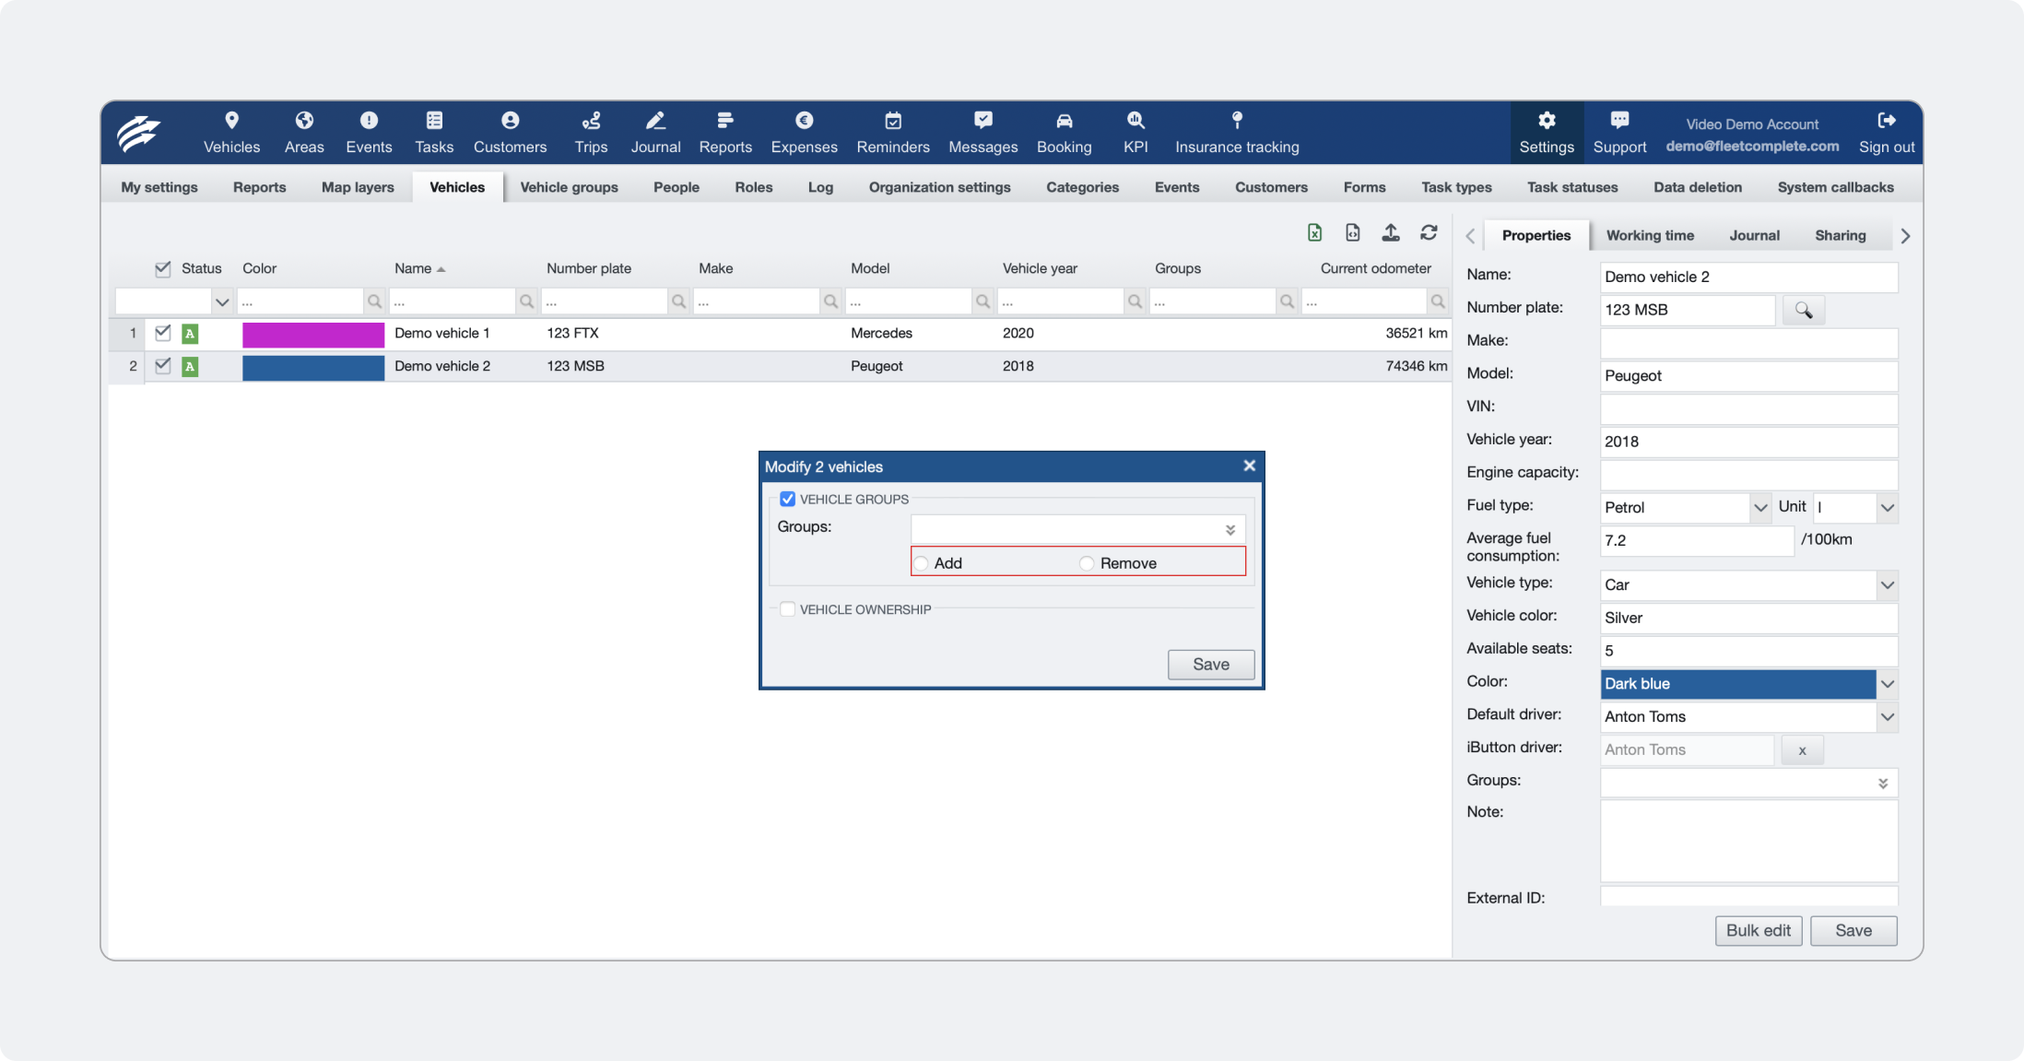Open the Support chat icon

pos(1619,120)
